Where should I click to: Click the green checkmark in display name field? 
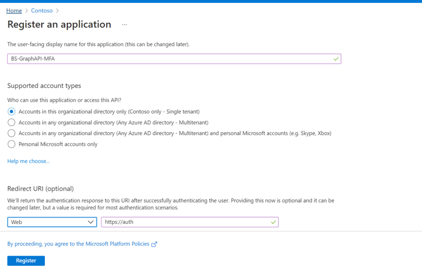point(336,59)
